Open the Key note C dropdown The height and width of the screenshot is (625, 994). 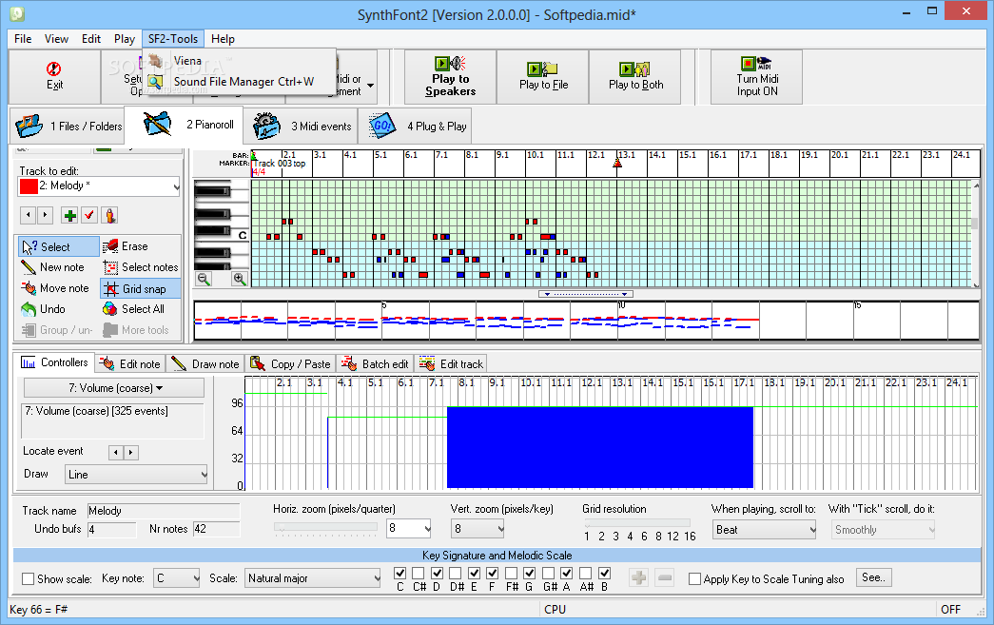point(195,578)
